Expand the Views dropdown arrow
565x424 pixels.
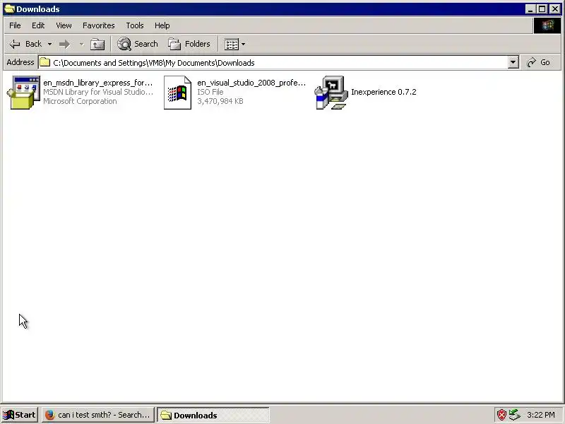[x=243, y=45]
